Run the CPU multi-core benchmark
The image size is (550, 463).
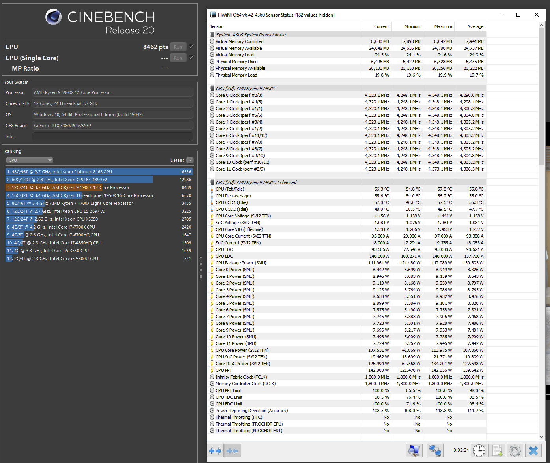click(x=178, y=47)
